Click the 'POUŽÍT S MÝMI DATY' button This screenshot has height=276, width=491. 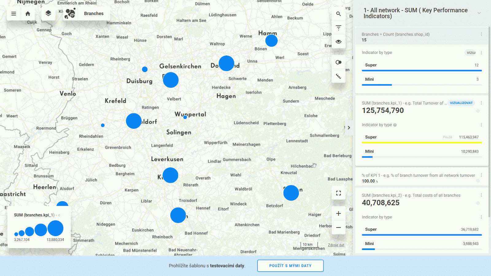pos(290,266)
